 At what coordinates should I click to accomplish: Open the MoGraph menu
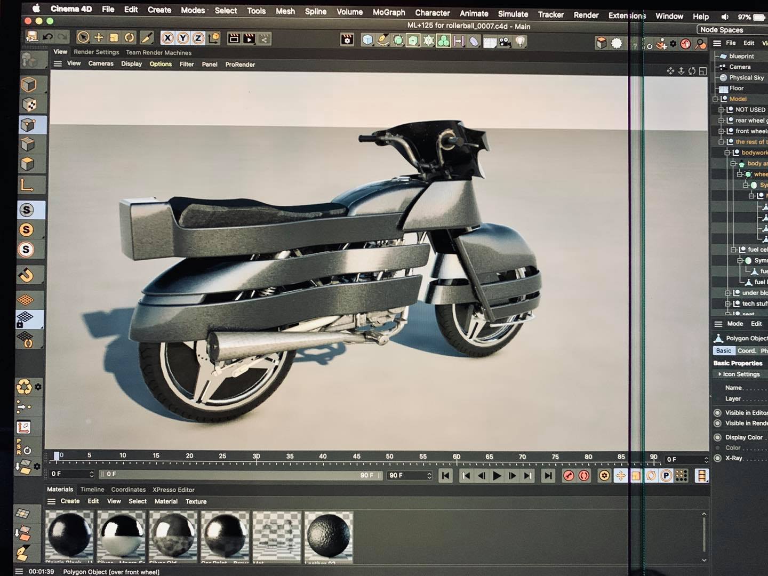click(x=389, y=12)
